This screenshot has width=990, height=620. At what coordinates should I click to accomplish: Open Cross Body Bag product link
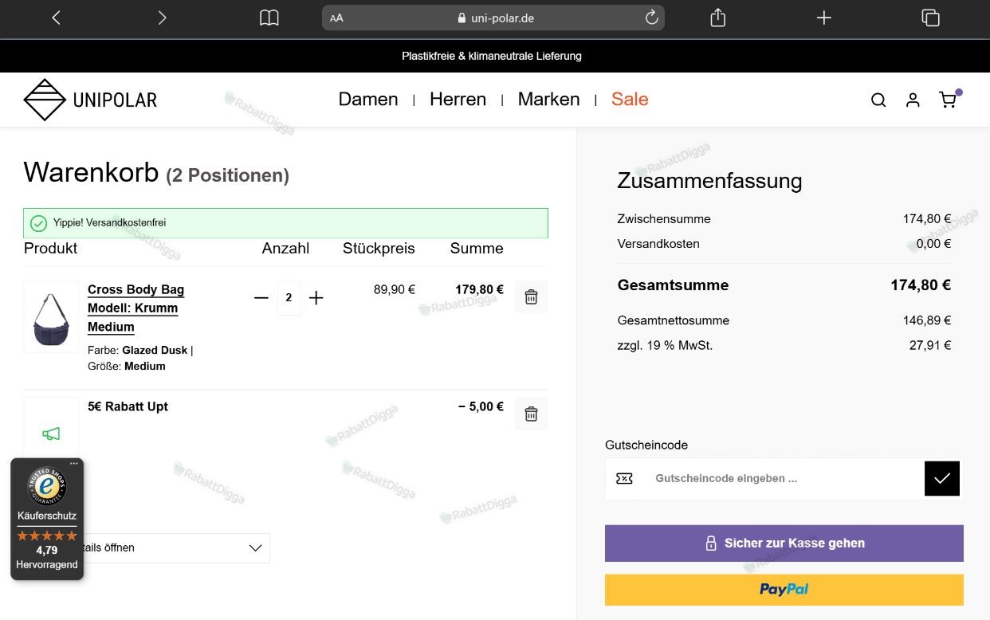tap(136, 308)
